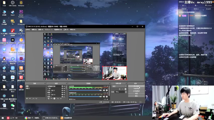
Task: Remove the transition with the Scene Transitions minus icon
Action: (x=123, y=89)
